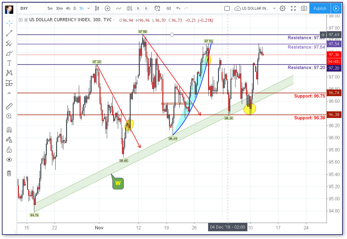Viewport: 347px width, 239px height.
Task: Click the play button next to Publish
Action: (x=336, y=8)
